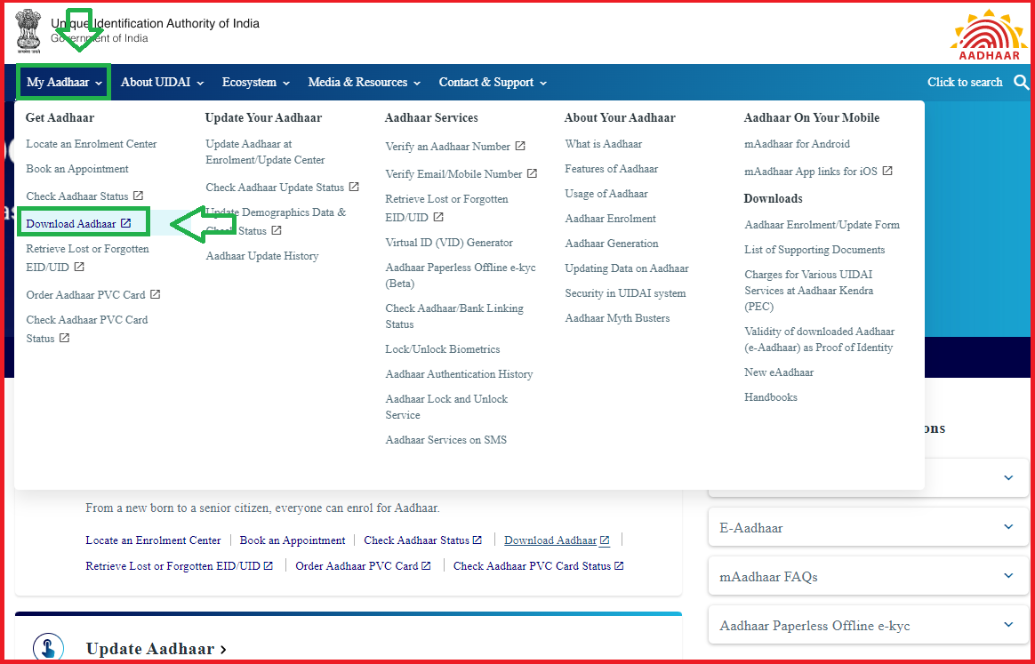Open Verify an Aadhaar Number
This screenshot has height=664, width=1035.
pos(455,147)
